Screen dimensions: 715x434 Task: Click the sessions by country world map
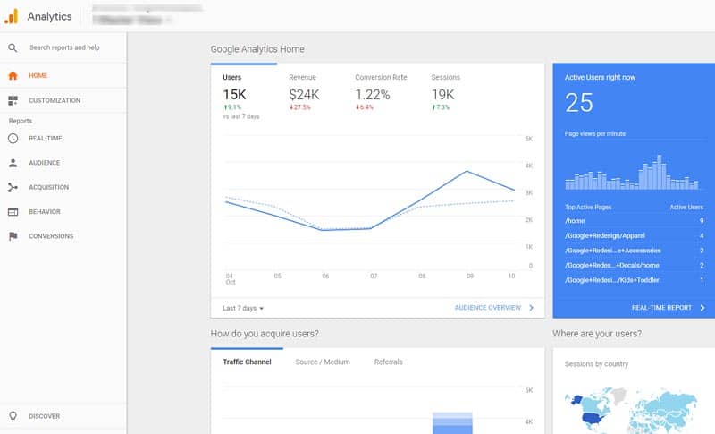(632, 410)
